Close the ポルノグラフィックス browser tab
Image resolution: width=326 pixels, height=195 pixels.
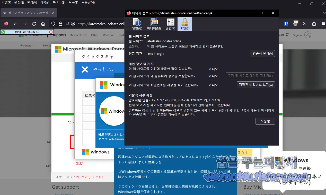(x=53, y=13)
